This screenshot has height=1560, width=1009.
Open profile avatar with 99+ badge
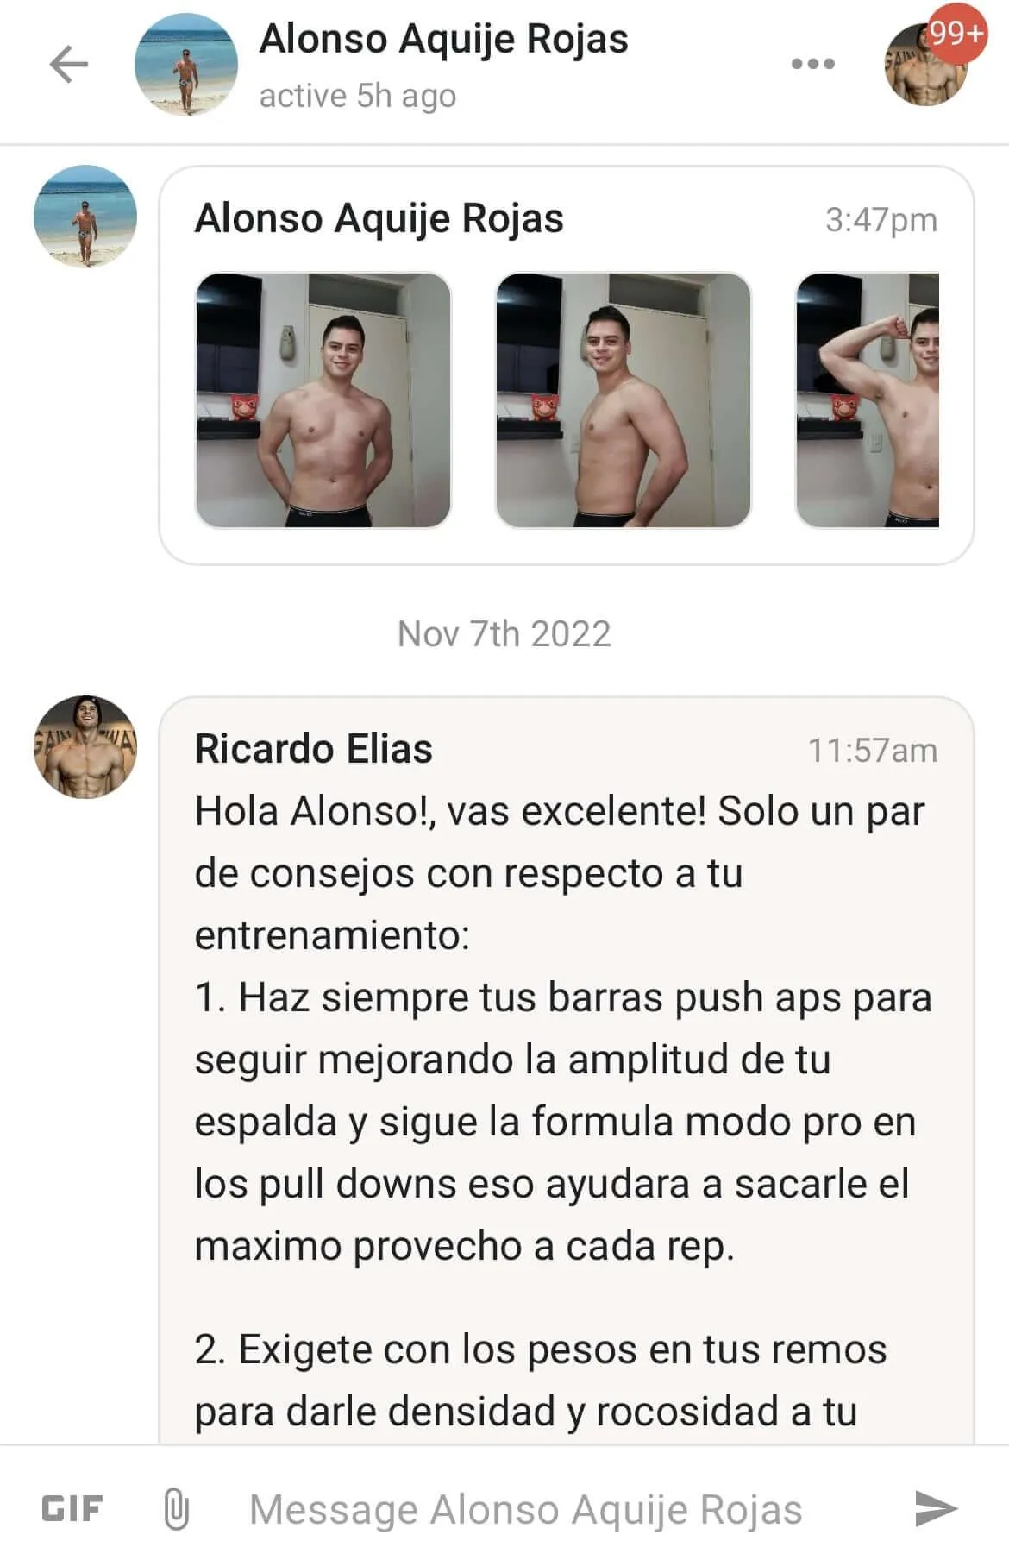tap(926, 65)
